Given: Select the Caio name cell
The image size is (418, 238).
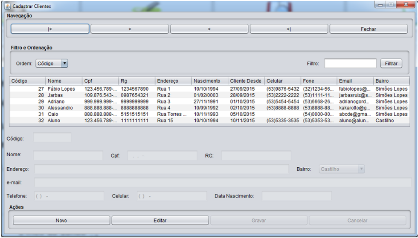Looking at the screenshot, I should [64, 114].
